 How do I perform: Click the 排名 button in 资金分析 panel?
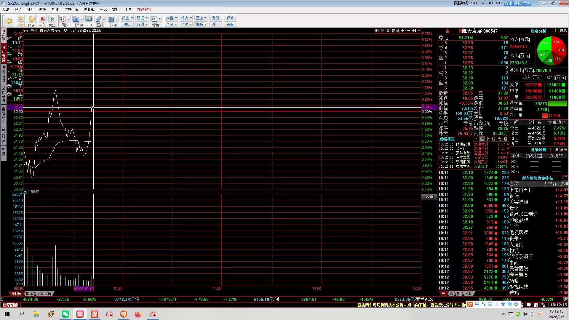[x=563, y=31]
